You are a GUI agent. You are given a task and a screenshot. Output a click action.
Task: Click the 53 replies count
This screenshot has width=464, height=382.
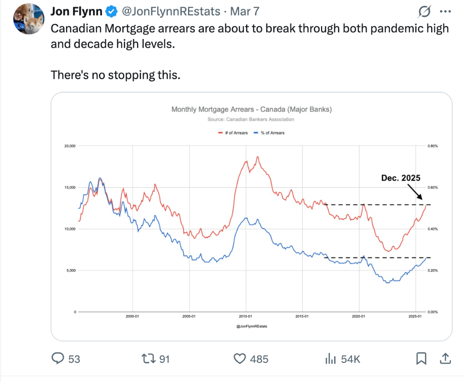pyautogui.click(x=74, y=359)
